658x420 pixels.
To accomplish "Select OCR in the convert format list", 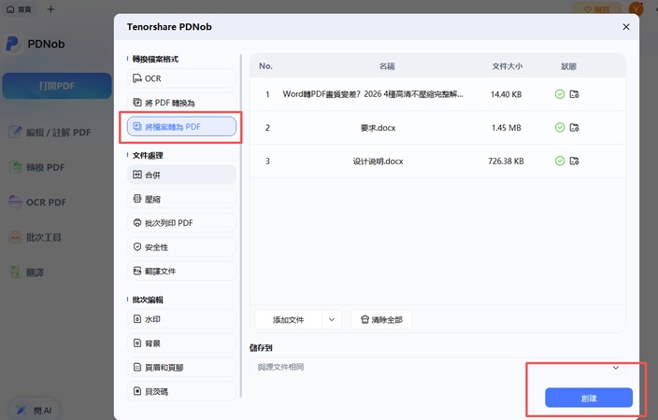I will point(181,78).
